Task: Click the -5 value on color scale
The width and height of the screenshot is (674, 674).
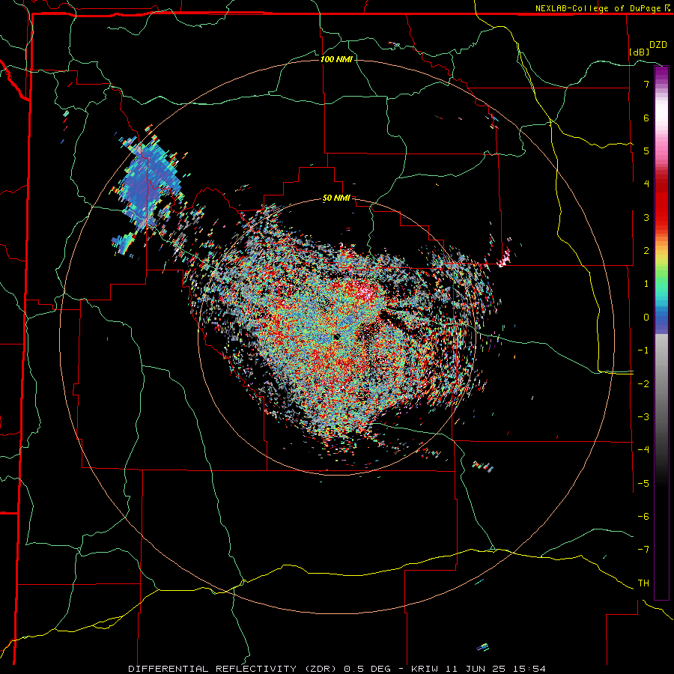Action: coord(643,484)
